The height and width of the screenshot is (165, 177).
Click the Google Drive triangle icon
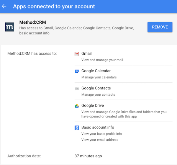tap(77, 106)
